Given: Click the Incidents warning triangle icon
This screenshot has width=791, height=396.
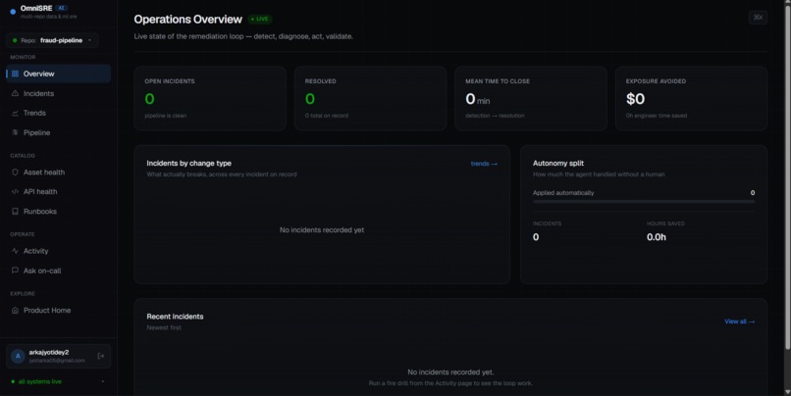Looking at the screenshot, I should [15, 93].
